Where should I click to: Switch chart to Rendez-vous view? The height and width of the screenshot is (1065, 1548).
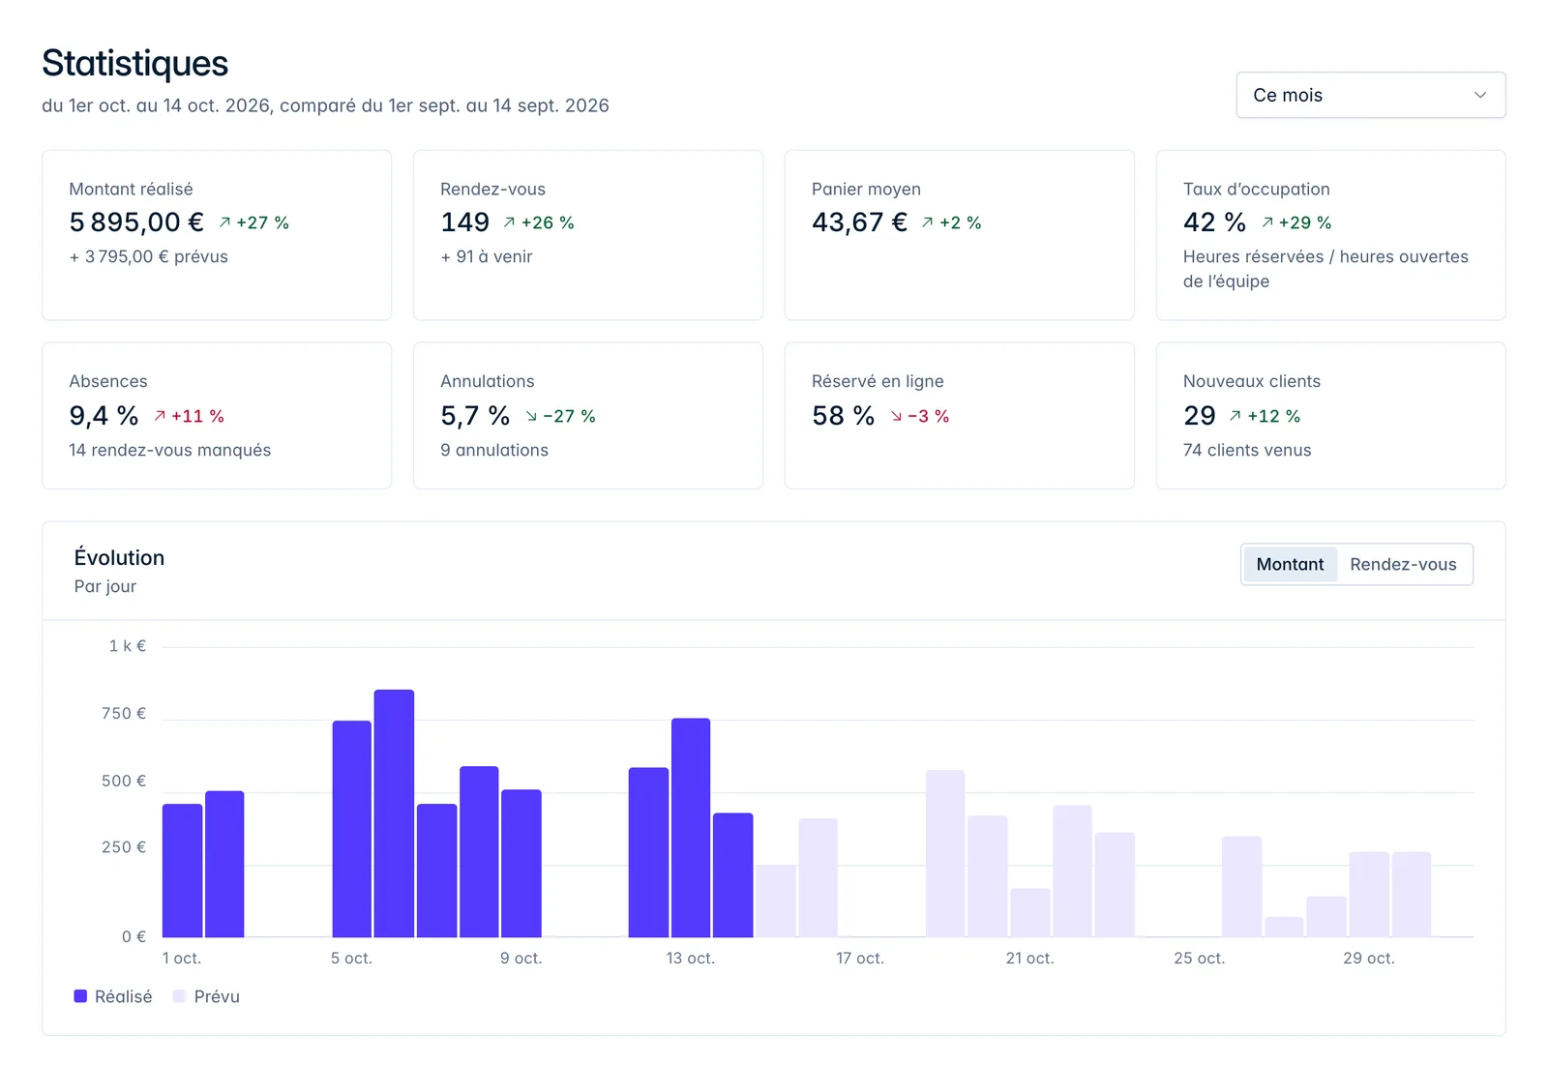coord(1403,564)
